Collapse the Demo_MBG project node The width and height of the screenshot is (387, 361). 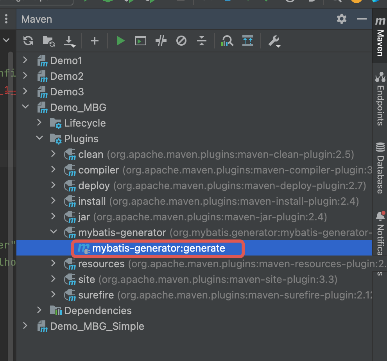pyautogui.click(x=25, y=107)
